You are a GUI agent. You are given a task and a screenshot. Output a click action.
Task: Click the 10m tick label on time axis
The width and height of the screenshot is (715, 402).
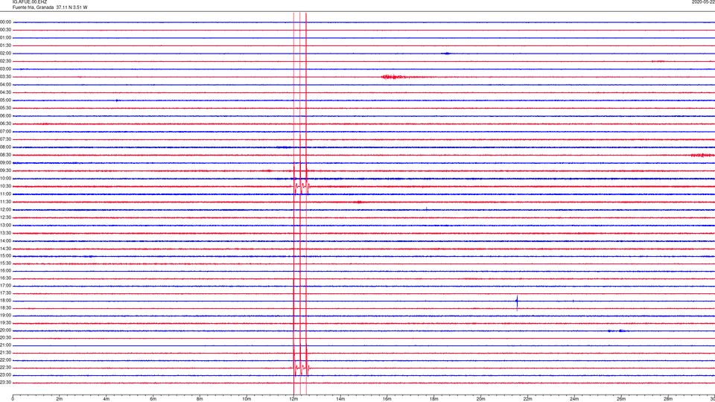click(x=247, y=399)
